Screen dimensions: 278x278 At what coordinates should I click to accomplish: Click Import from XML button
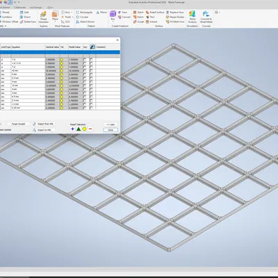(x=44, y=124)
